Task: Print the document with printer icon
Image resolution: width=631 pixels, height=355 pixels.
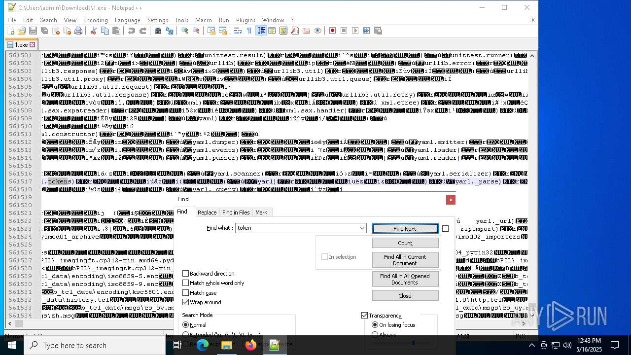Action: [78, 31]
